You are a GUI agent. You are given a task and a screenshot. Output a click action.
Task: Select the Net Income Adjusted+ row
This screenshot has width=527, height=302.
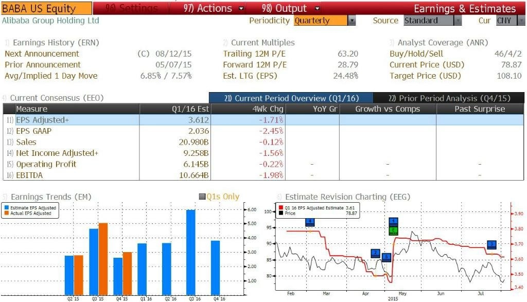pos(263,153)
